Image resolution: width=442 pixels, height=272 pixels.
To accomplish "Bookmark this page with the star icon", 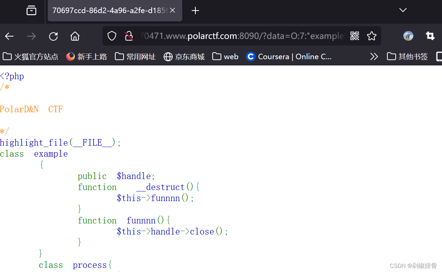I will coord(372,36).
